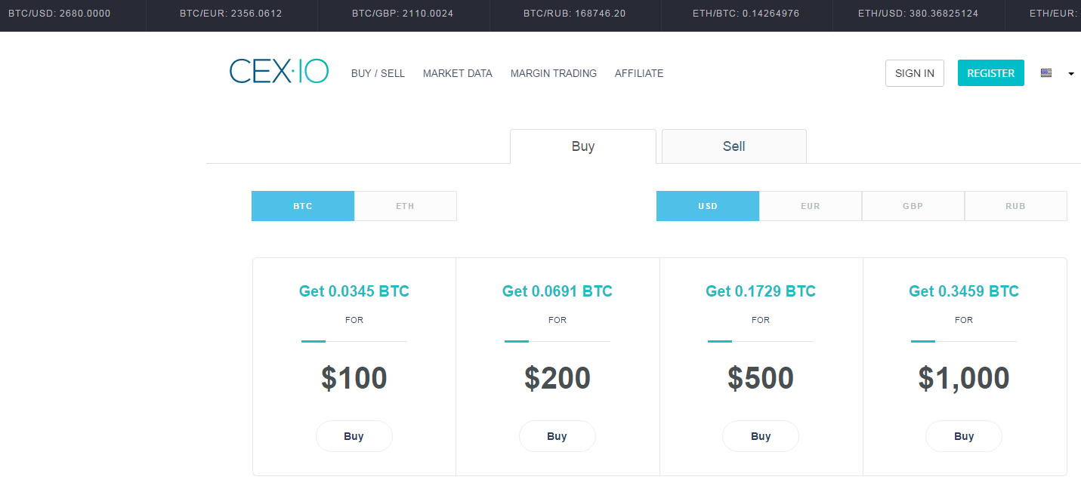Click the REGISTER button
The height and width of the screenshot is (489, 1081).
pos(990,72)
